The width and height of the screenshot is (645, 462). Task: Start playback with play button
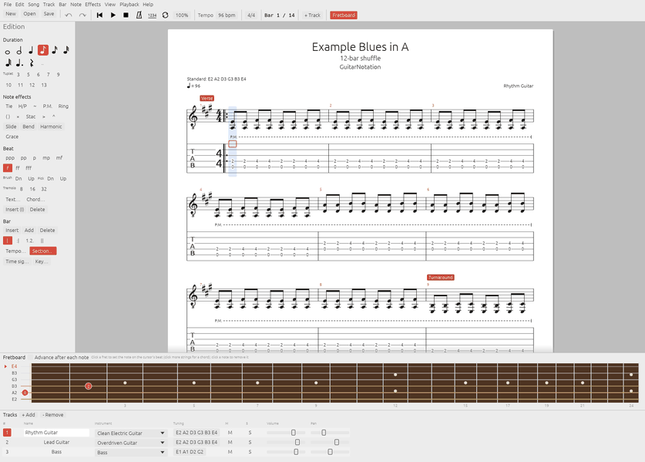[113, 15]
